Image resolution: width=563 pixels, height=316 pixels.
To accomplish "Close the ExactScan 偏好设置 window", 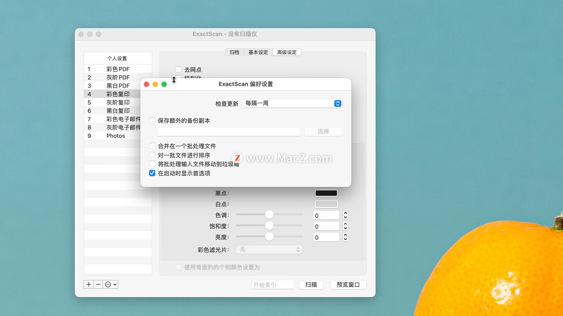I will pos(147,84).
